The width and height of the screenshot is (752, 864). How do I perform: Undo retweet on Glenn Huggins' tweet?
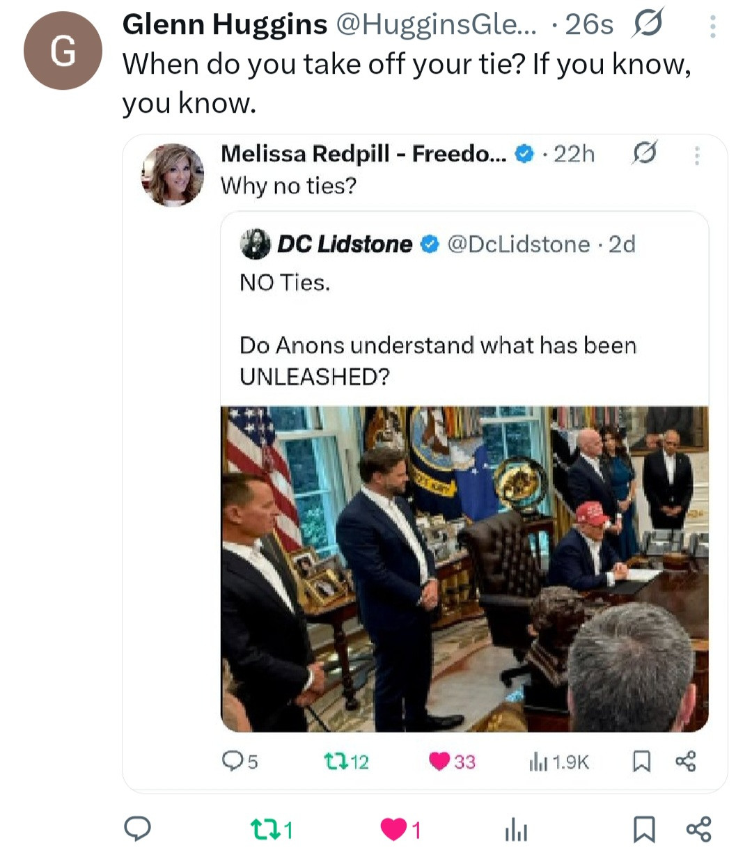(263, 830)
